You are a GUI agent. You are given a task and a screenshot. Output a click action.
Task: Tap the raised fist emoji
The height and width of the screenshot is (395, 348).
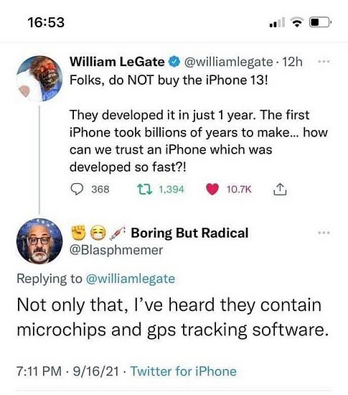tap(79, 233)
